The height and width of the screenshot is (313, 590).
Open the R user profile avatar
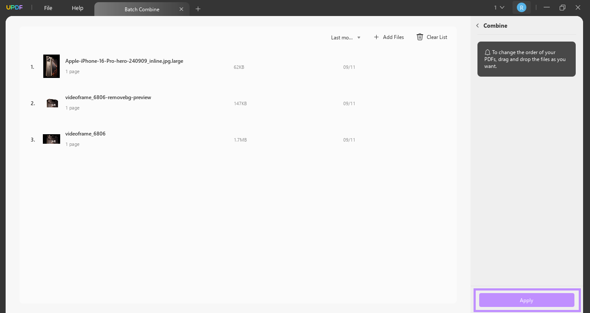pyautogui.click(x=521, y=7)
